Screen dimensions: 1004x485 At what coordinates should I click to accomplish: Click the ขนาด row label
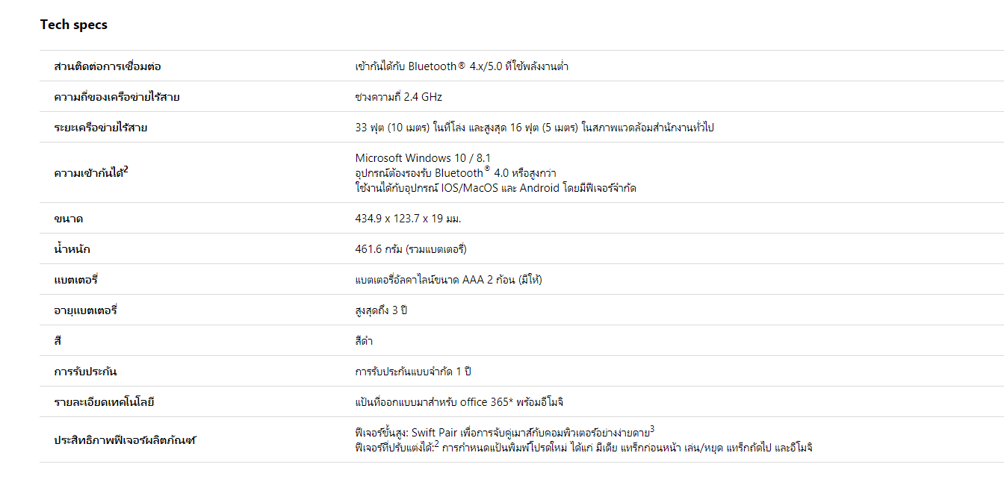(69, 219)
